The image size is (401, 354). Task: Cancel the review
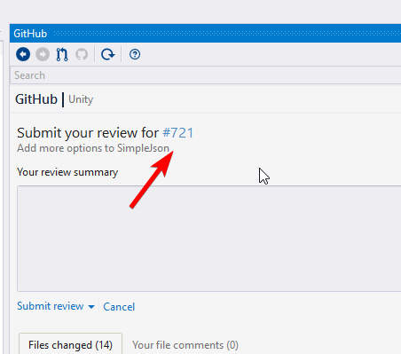(119, 307)
